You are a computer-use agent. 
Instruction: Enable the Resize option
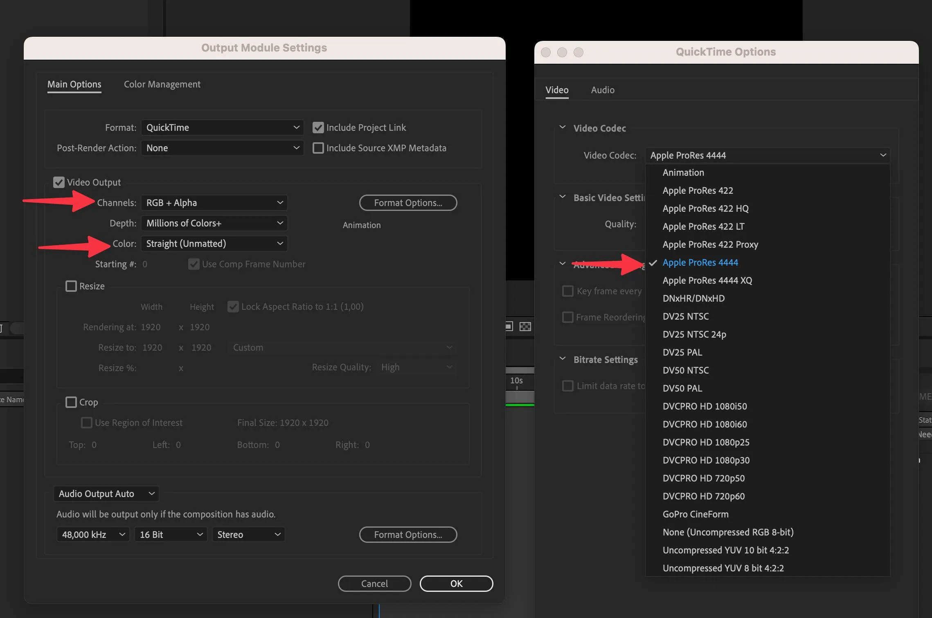click(x=72, y=286)
